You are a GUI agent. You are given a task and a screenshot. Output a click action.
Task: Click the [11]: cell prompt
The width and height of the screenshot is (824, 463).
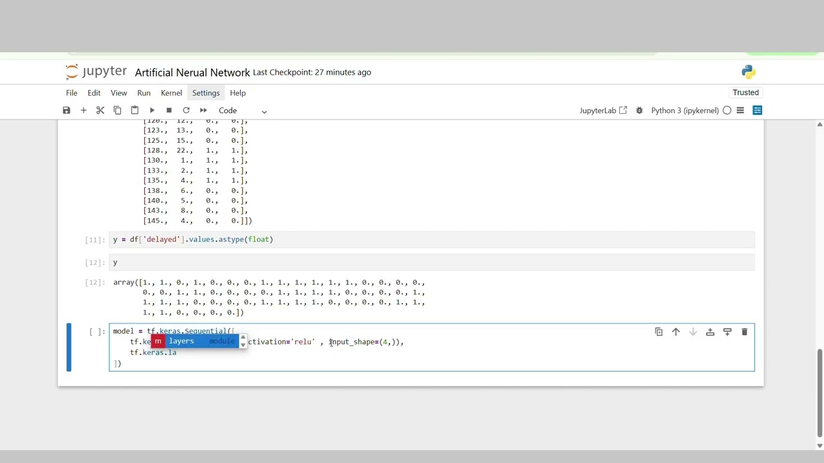[x=95, y=239]
